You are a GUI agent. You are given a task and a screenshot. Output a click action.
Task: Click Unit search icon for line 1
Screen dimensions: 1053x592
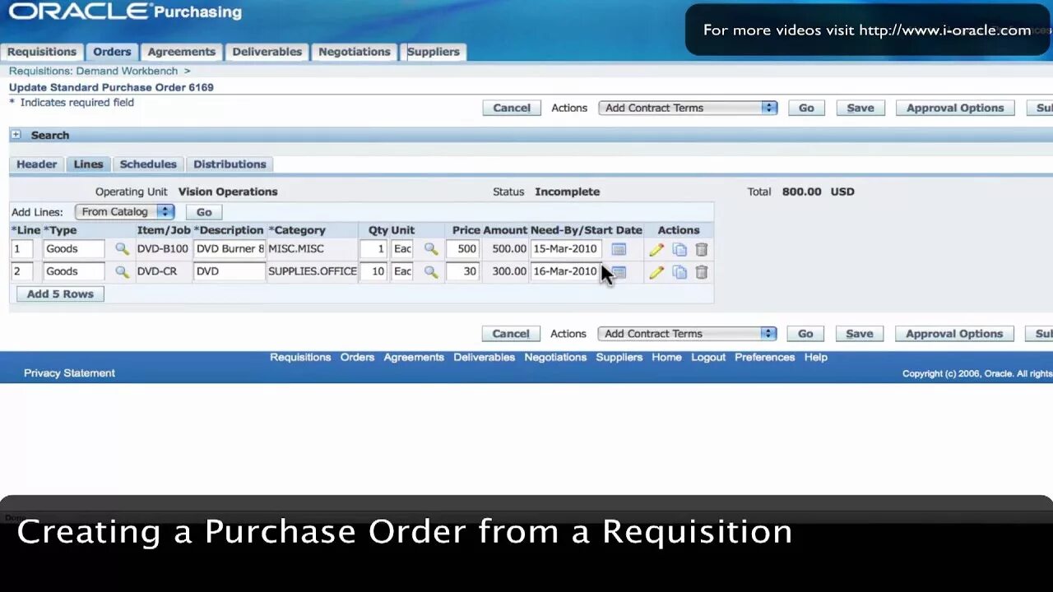pos(431,249)
